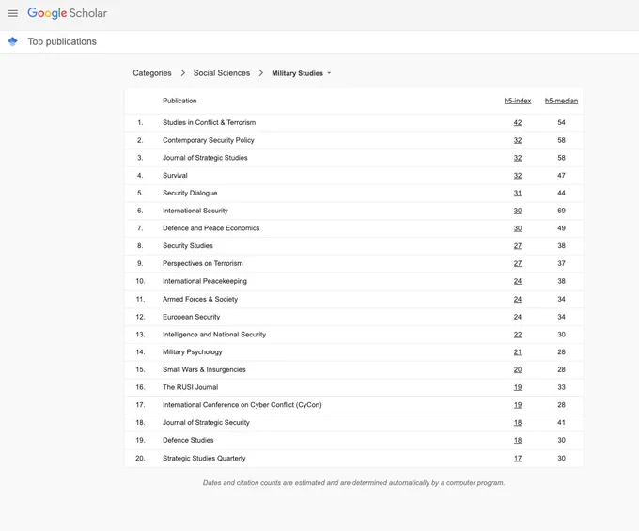
Task: Open h5-index 31 for Security Dialogue
Action: (518, 194)
